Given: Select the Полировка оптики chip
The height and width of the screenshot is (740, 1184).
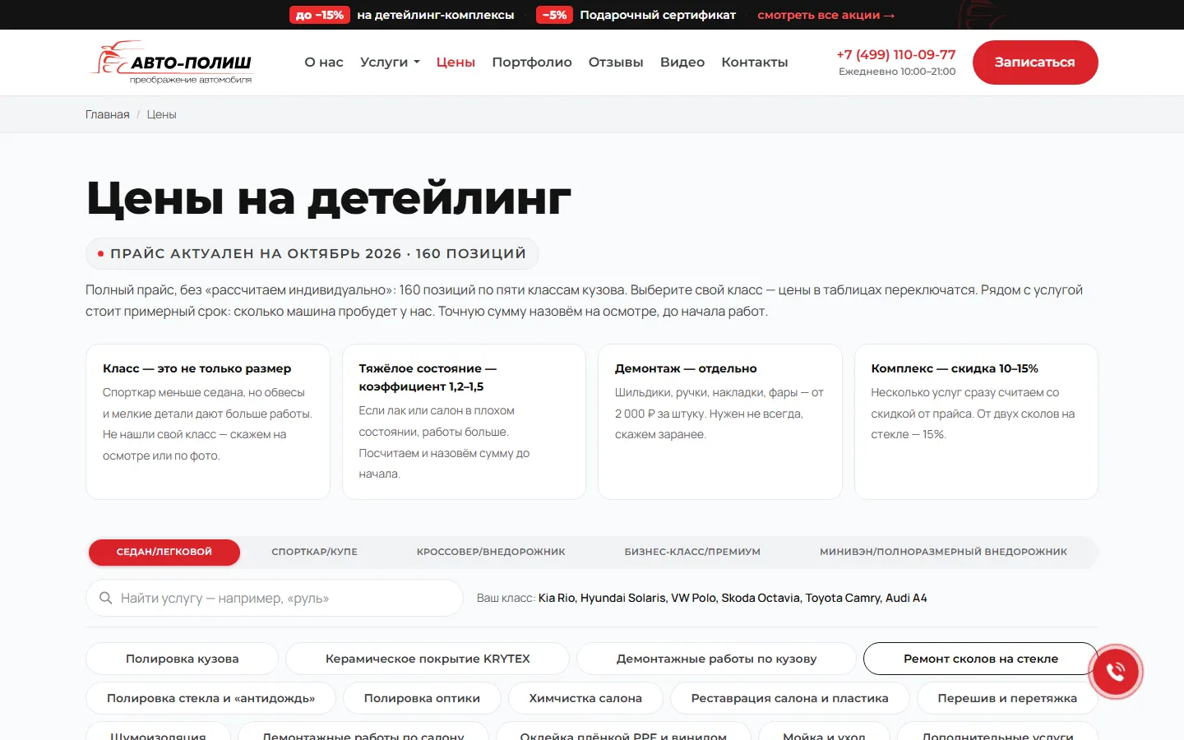Looking at the screenshot, I should click(x=422, y=698).
